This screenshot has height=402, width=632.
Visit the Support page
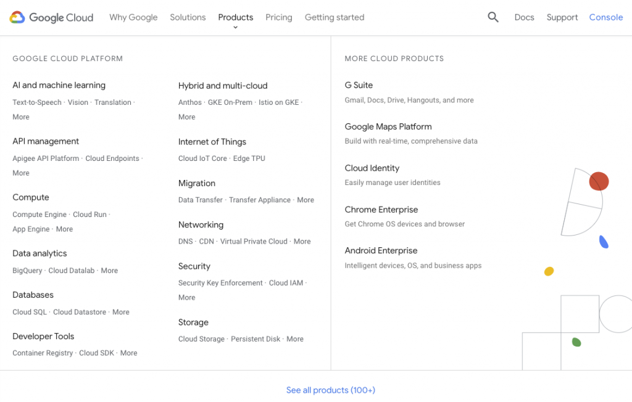click(x=562, y=17)
